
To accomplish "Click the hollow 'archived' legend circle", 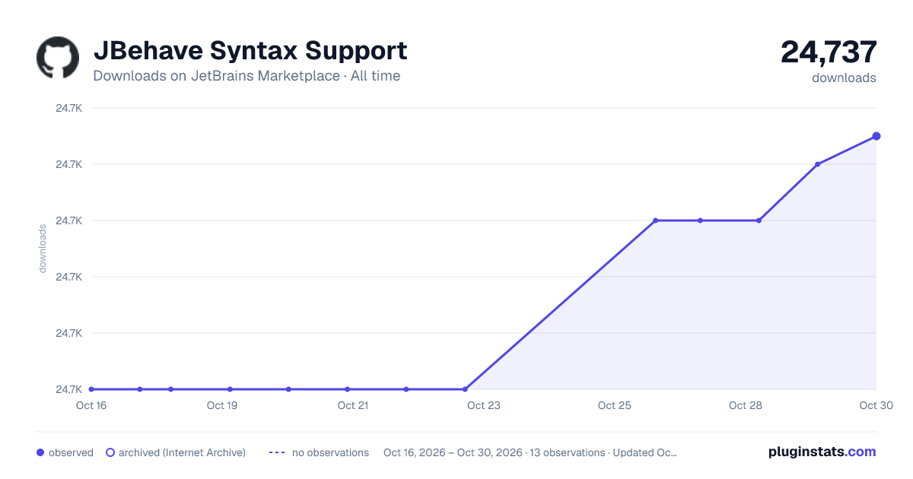I will pos(110,452).
